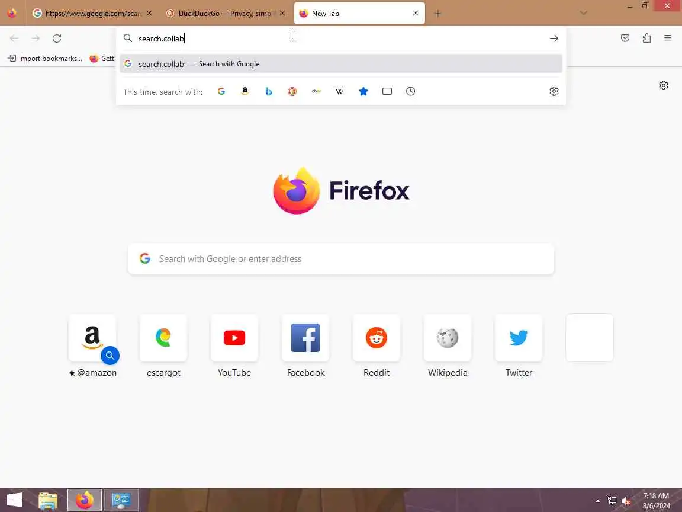The image size is (682, 512).
Task: Reload the current page
Action: tap(57, 39)
